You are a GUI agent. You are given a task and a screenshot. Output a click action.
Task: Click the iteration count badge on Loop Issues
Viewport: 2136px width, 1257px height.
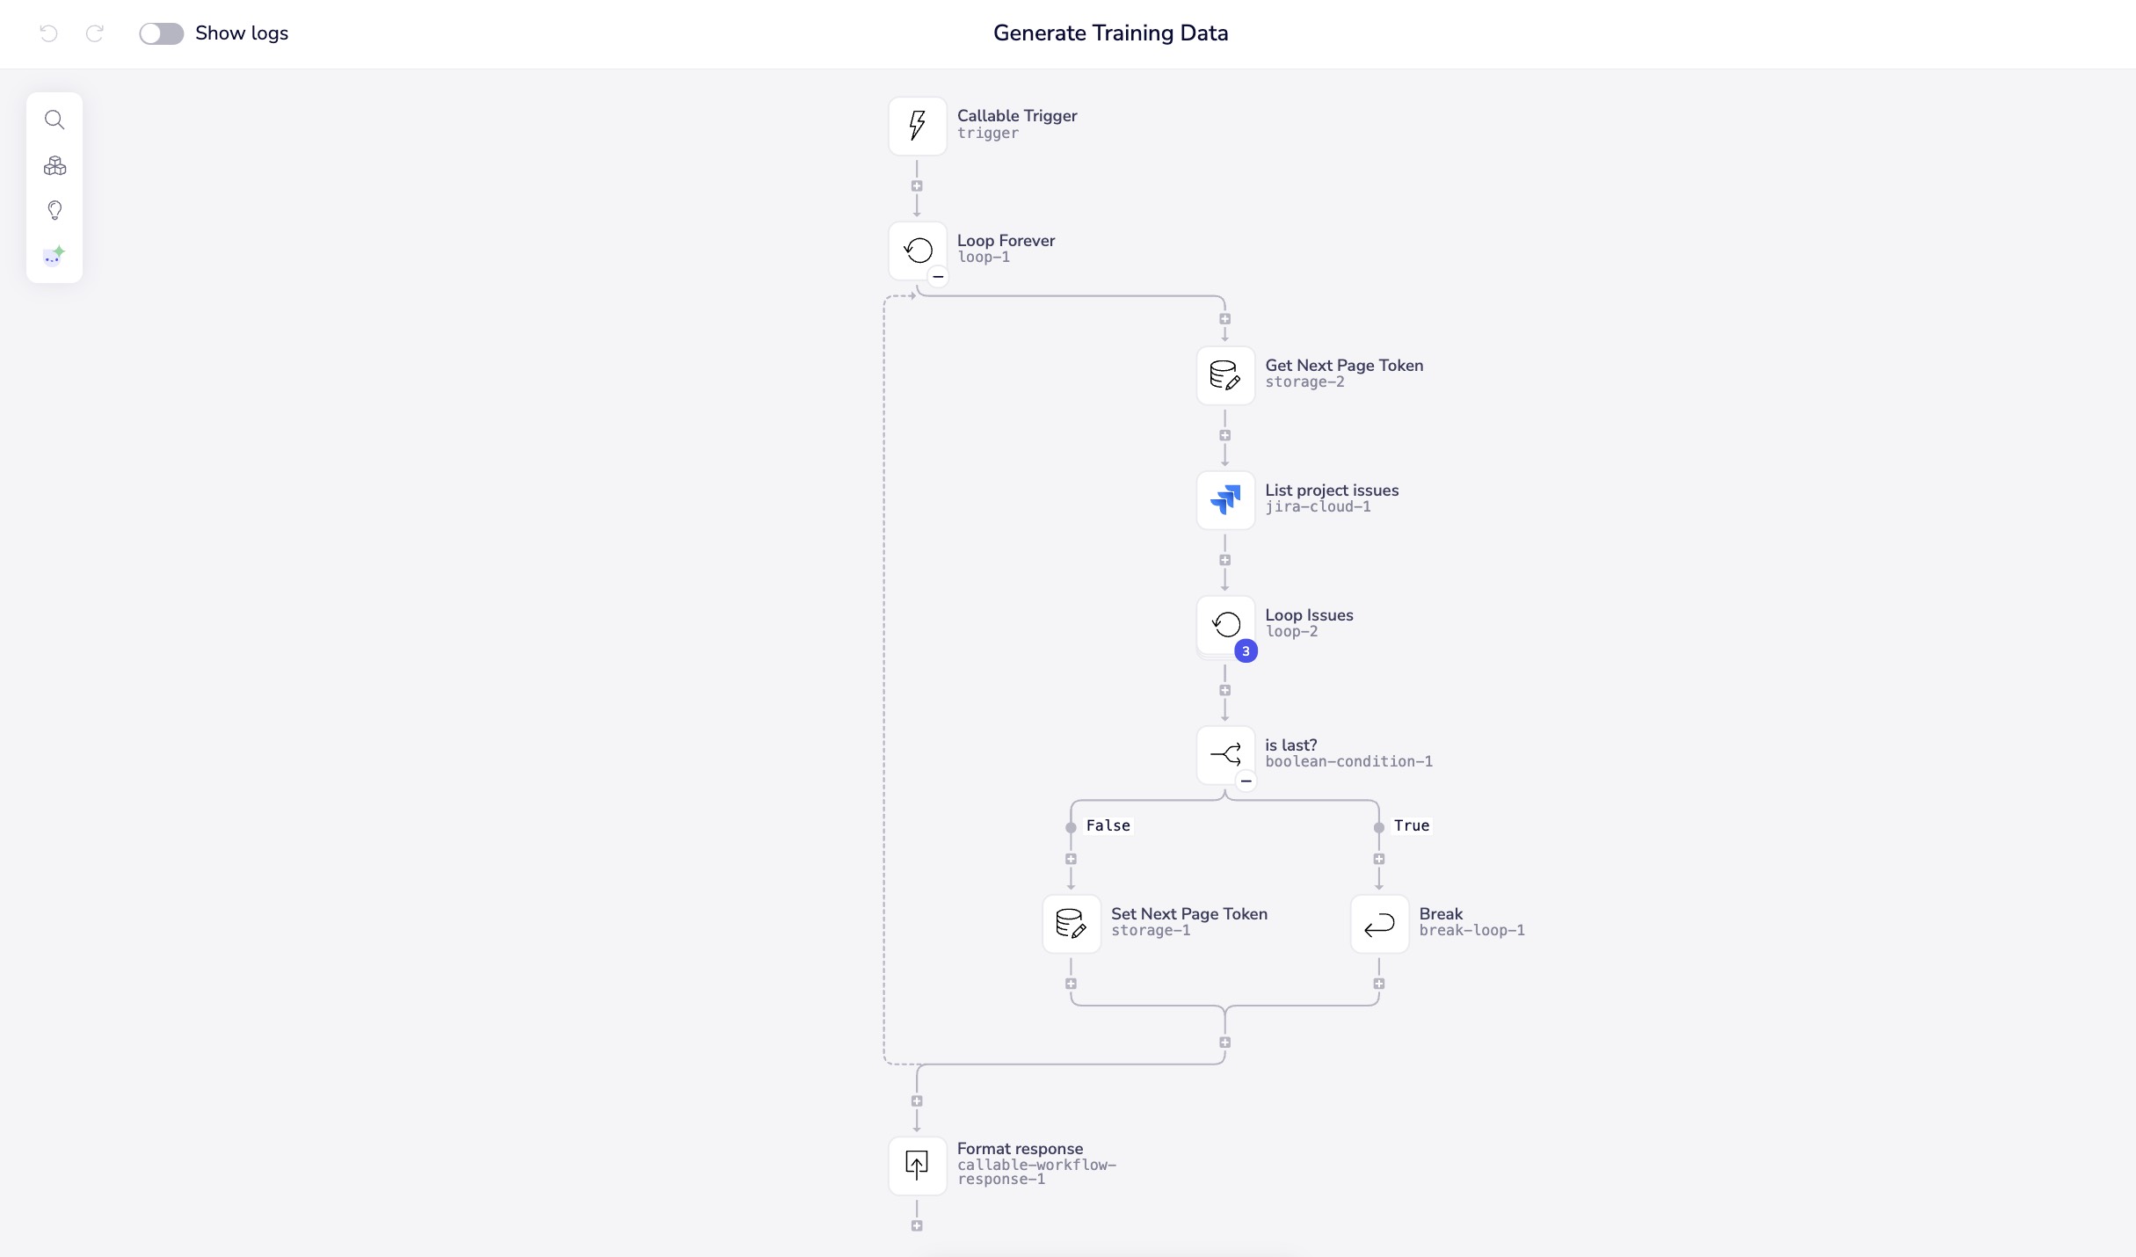point(1246,651)
